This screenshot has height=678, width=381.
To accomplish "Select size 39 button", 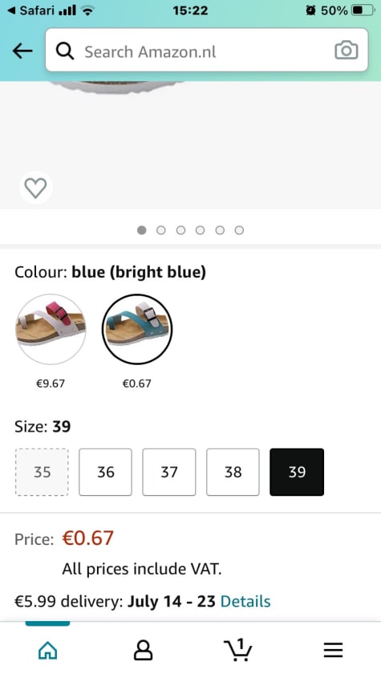I will click(297, 472).
